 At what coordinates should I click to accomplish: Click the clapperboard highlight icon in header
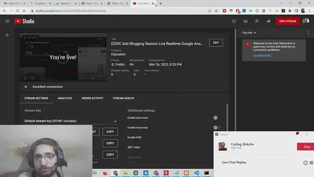[245, 21]
